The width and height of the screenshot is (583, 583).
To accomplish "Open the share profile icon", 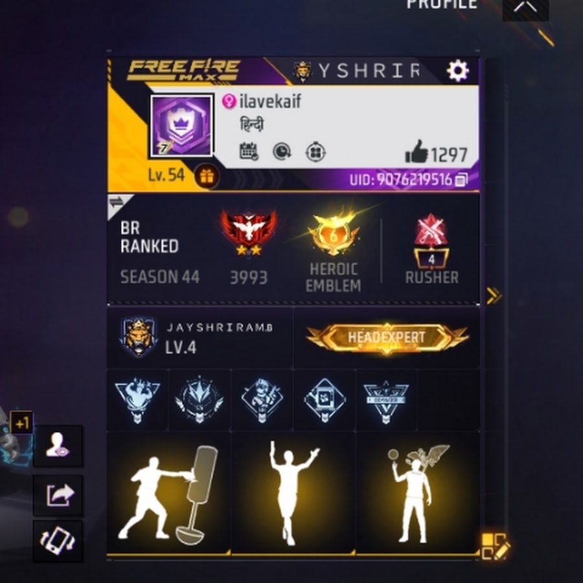I will [58, 495].
